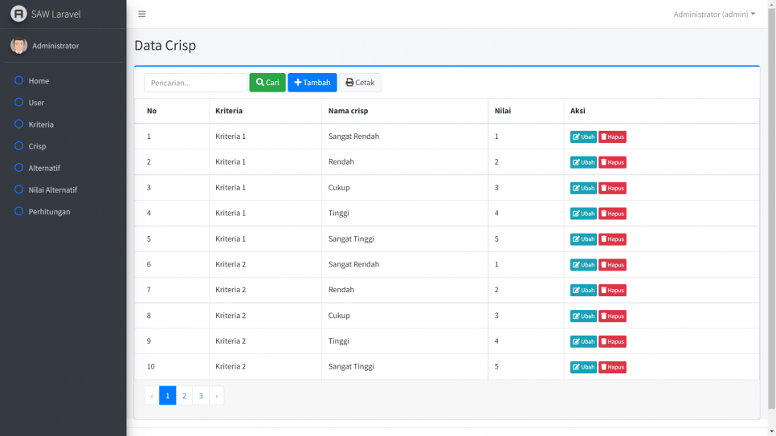Click Kriteria circle icon in sidebar
Screen dimensions: 776x436
pos(18,124)
